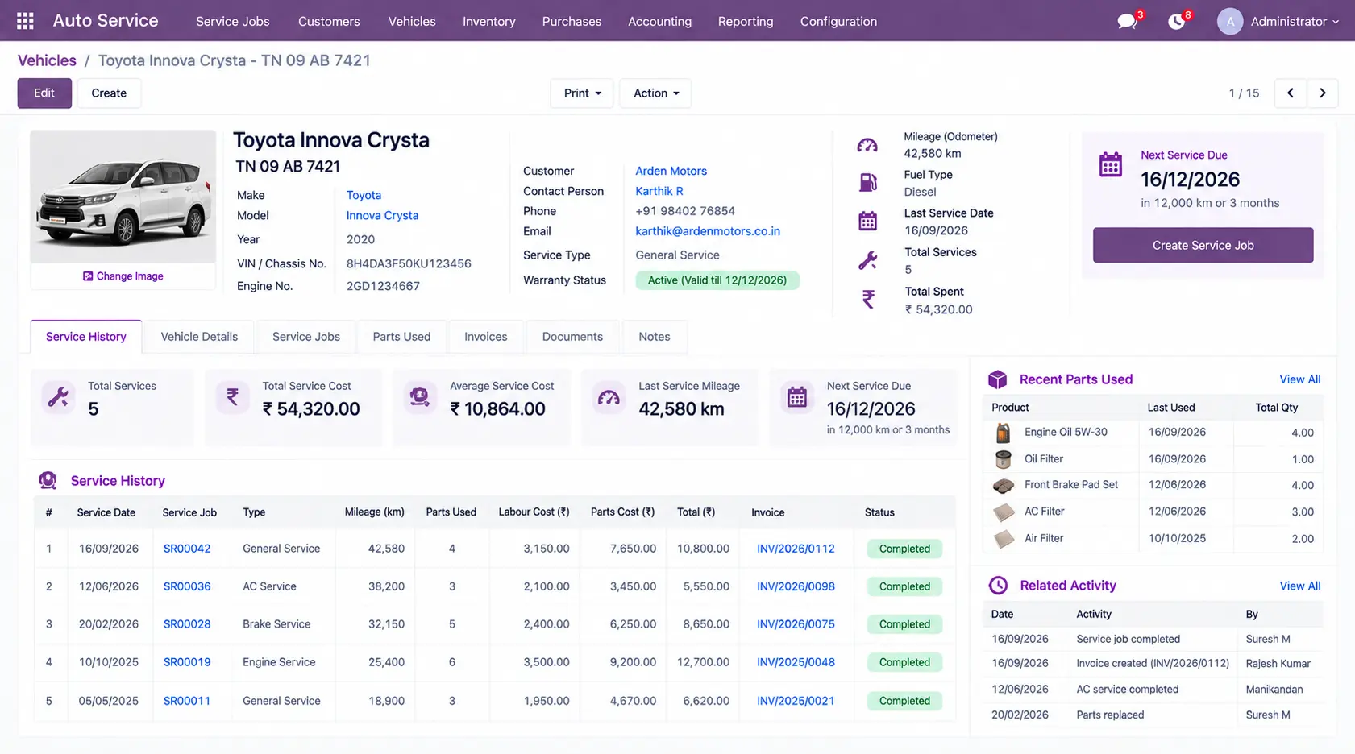This screenshot has height=754, width=1355.
Task: Open the Configuration menu
Action: tap(838, 22)
